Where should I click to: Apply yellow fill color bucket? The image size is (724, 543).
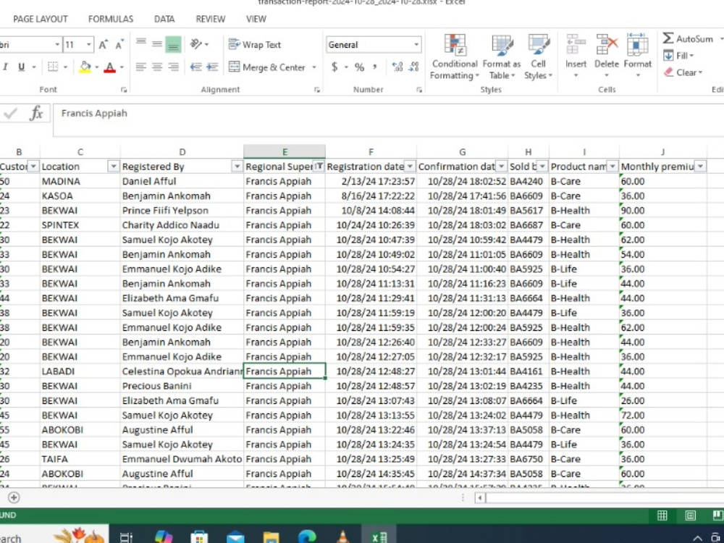pyautogui.click(x=85, y=67)
